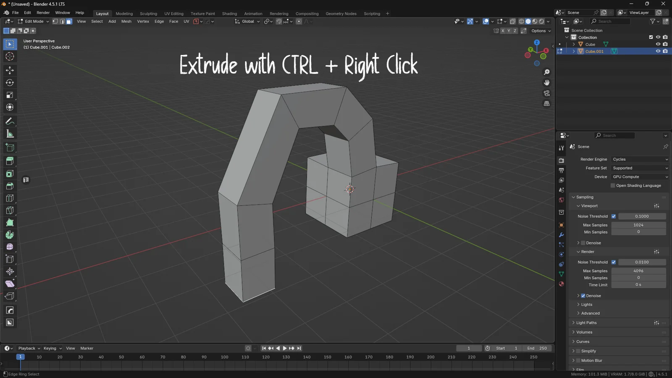The width and height of the screenshot is (672, 378).
Task: Hide Cube.001 with its eye icon
Action: pos(658,51)
